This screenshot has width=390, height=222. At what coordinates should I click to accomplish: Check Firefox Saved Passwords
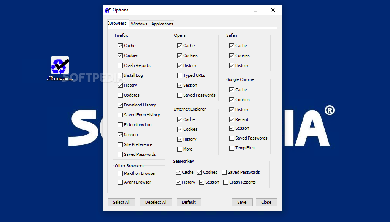120,154
